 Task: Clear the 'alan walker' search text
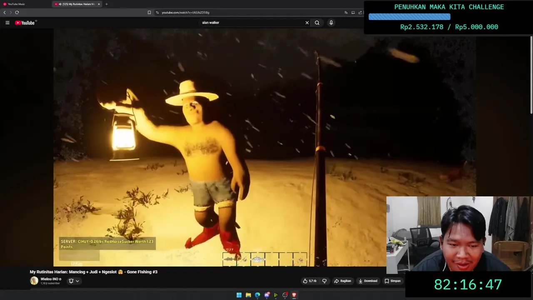(x=307, y=22)
